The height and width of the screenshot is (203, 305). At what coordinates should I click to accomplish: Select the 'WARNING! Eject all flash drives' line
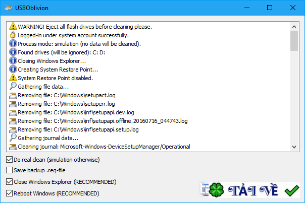point(85,27)
